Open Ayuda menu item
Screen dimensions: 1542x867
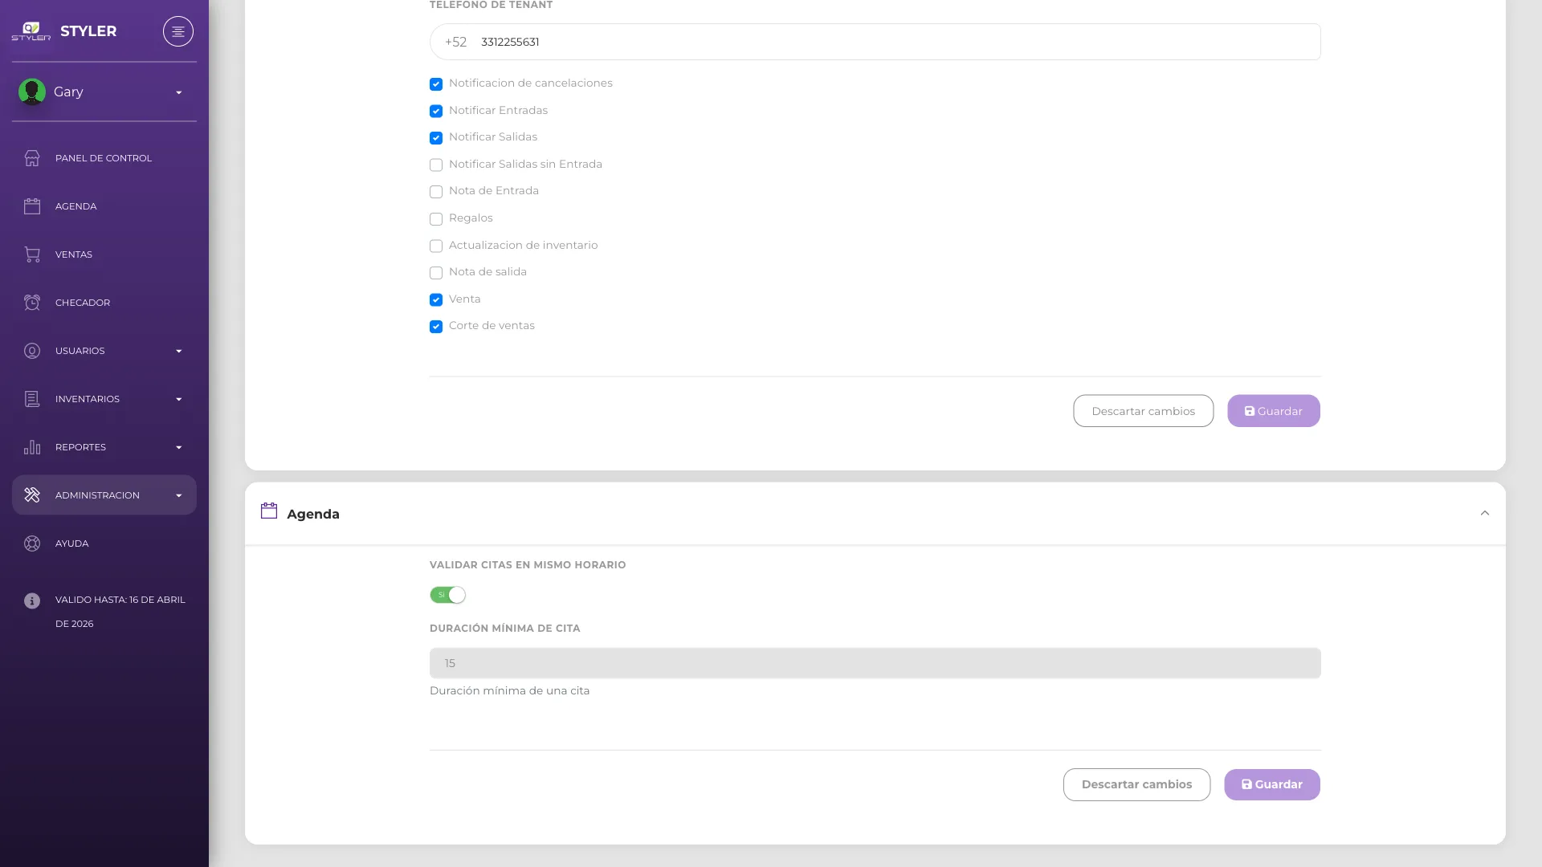[x=104, y=543]
